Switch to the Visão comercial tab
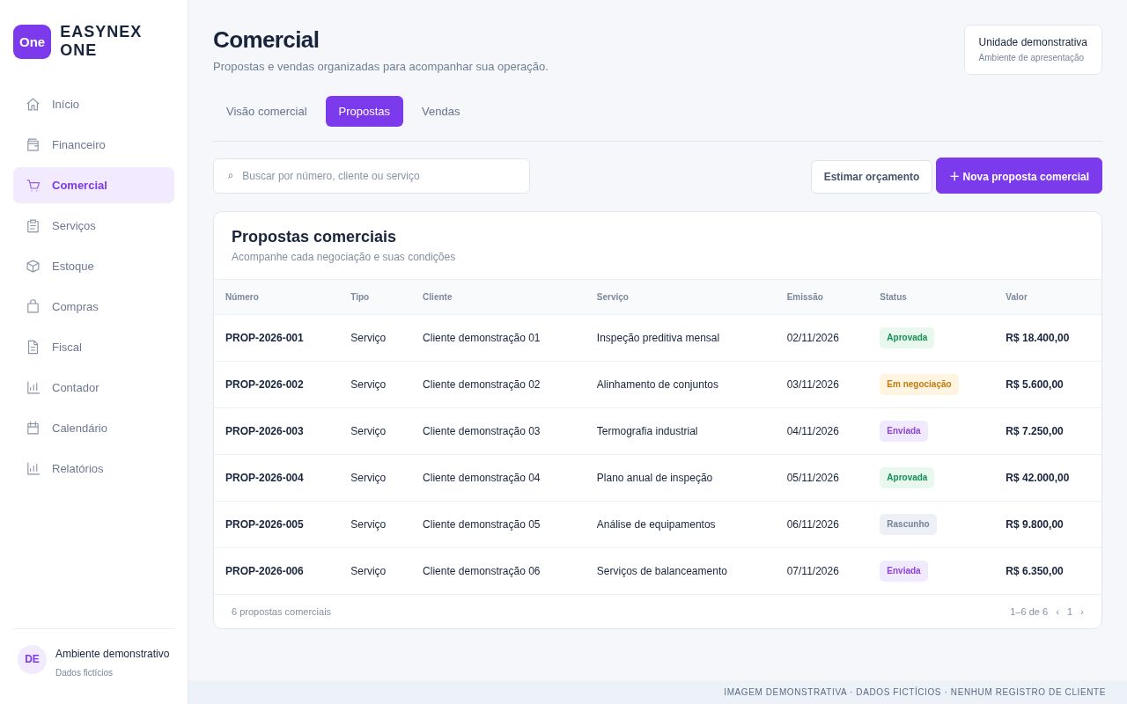The height and width of the screenshot is (704, 1127). tap(267, 111)
